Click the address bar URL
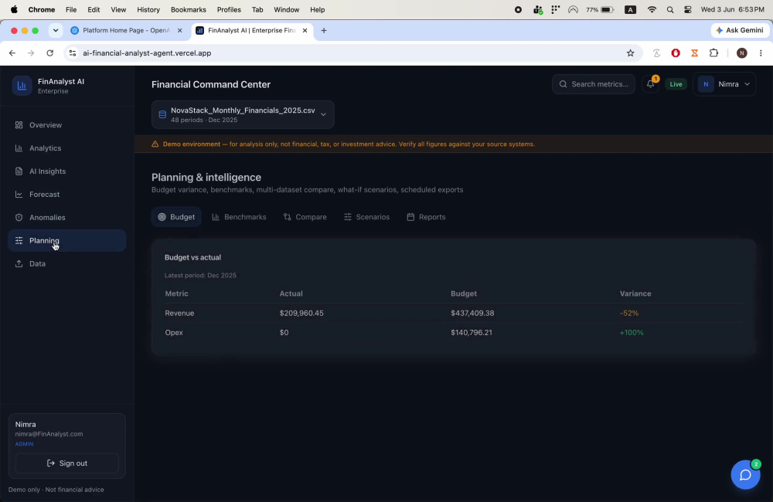 point(147,53)
